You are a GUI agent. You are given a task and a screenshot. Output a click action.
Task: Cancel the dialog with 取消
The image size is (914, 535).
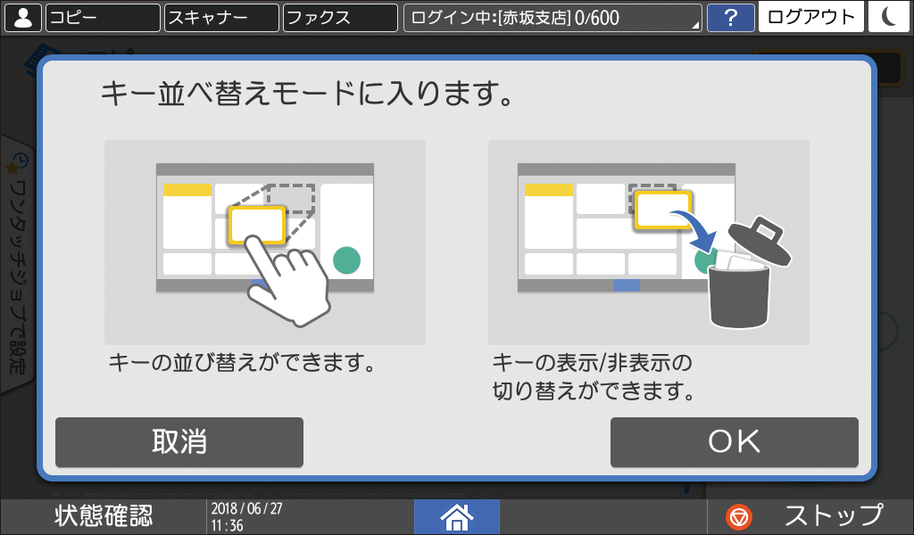tap(179, 441)
